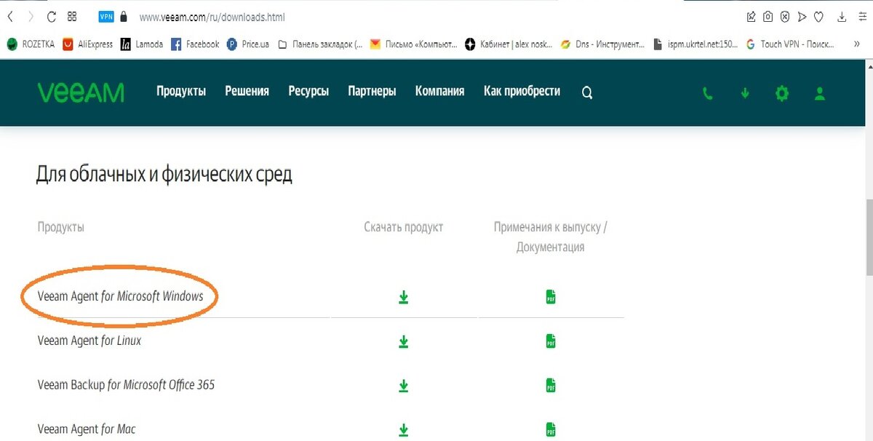This screenshot has width=873, height=441.
Task: Reload the page
Action: point(51,16)
